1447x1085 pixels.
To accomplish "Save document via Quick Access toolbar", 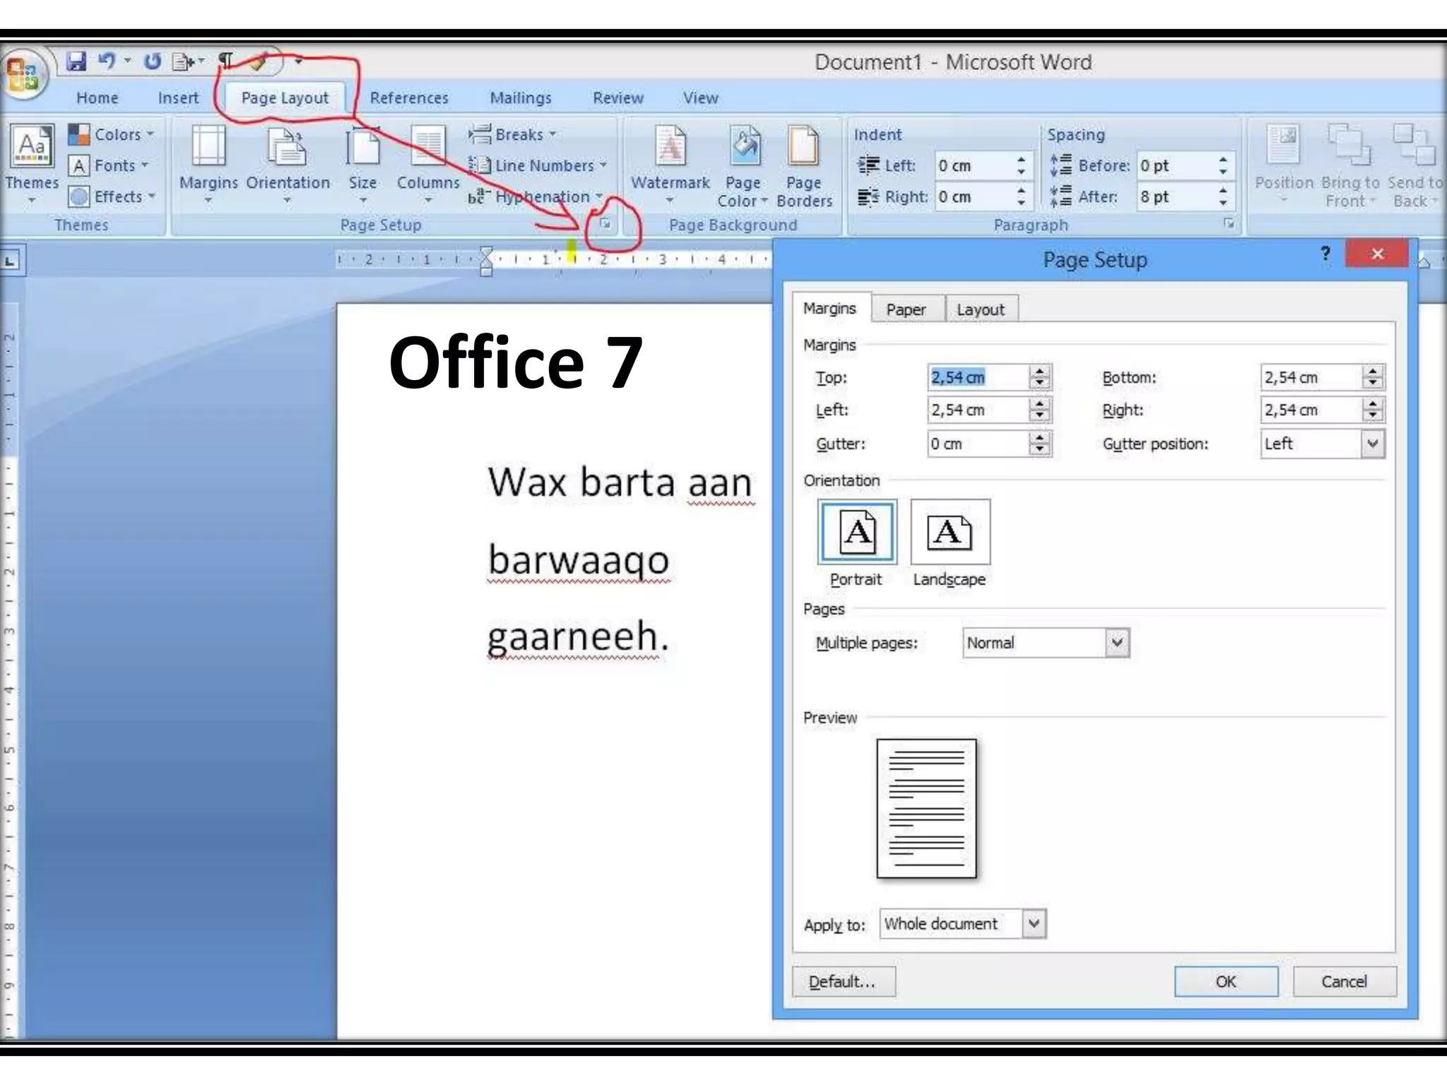I will tap(76, 61).
